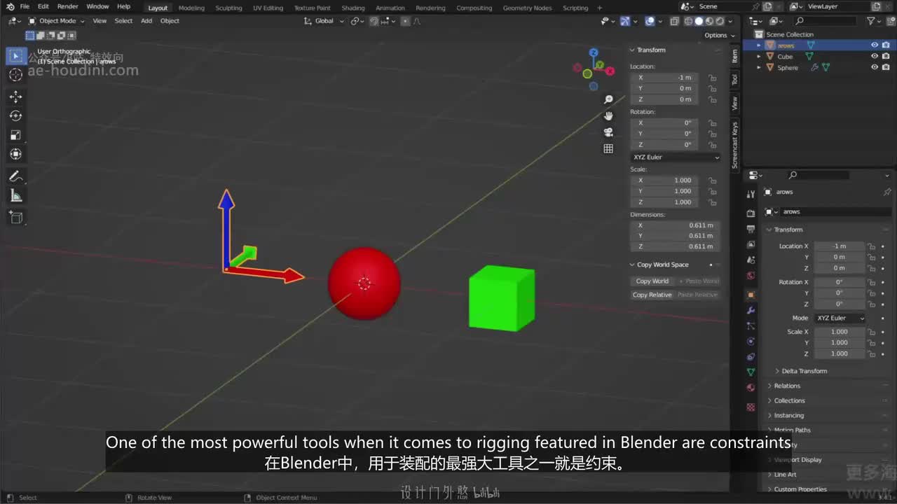Open the Object Constraints tab icon
This screenshot has height=504, width=897.
pyautogui.click(x=751, y=357)
